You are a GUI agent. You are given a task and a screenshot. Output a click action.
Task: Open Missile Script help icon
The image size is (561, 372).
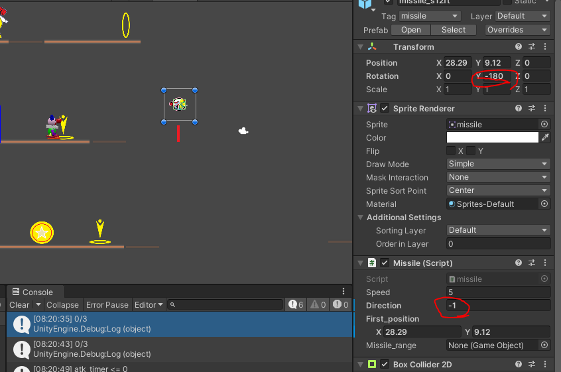point(518,263)
